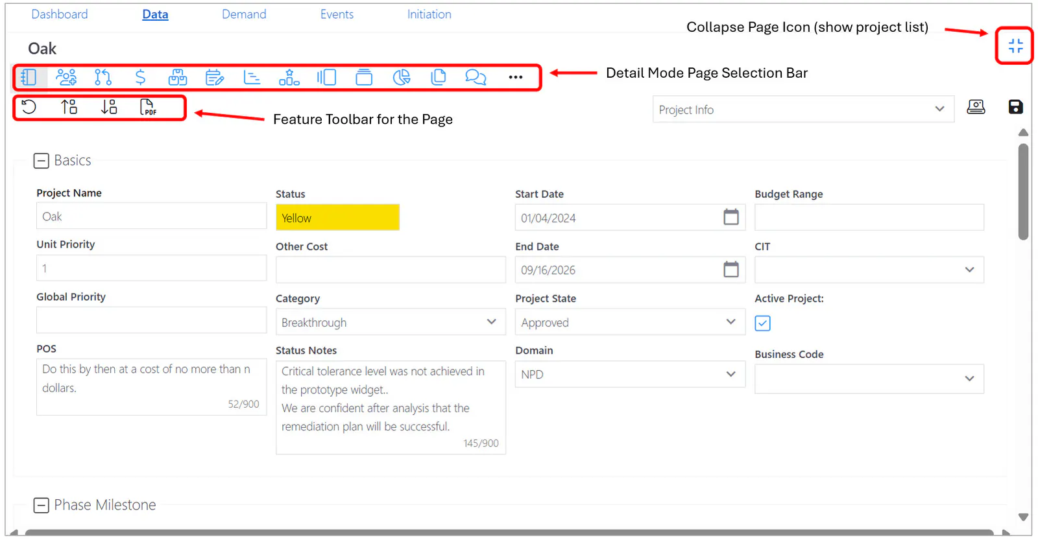Viewport: 1038px width, 540px height.
Task: Open the Start Date calendar picker
Action: (x=731, y=217)
